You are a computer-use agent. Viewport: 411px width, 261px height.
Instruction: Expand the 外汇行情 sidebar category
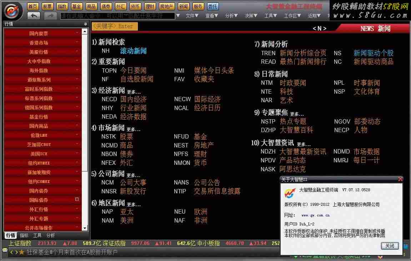(42, 209)
